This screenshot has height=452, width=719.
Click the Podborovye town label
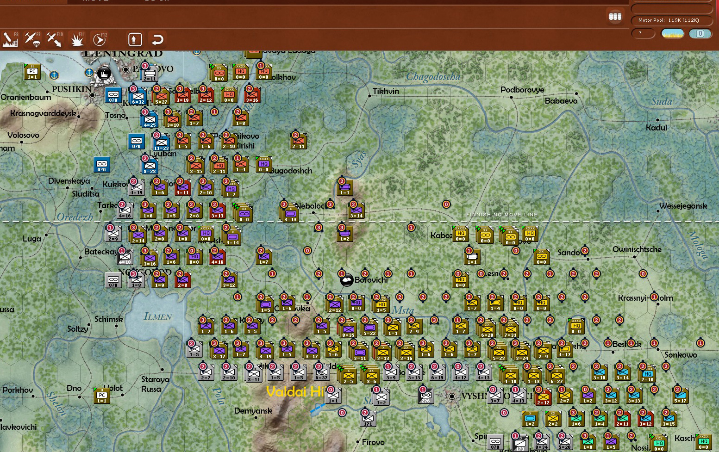[522, 90]
